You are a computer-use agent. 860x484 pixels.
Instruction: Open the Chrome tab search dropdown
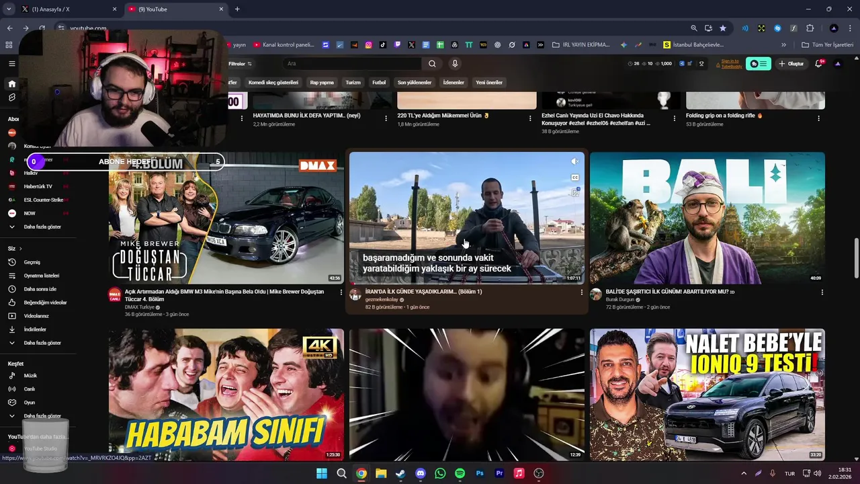pyautogui.click(x=9, y=9)
